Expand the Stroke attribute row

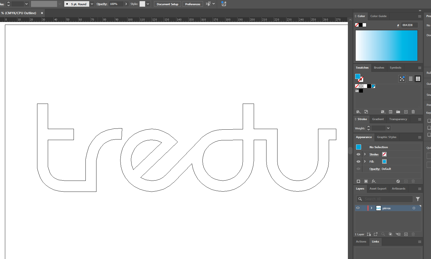pos(365,154)
